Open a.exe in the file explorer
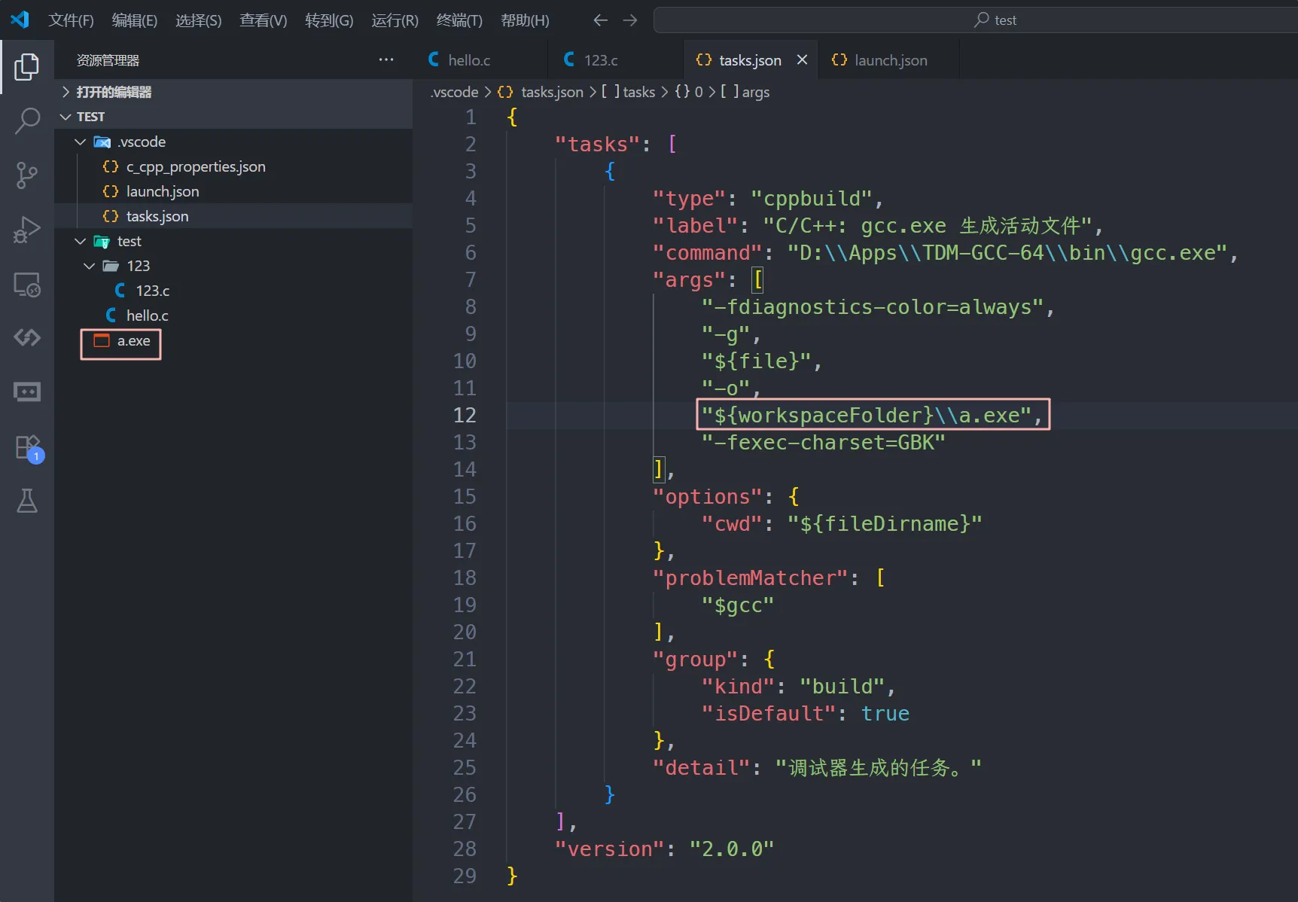Viewport: 1298px width, 902px height. [133, 341]
